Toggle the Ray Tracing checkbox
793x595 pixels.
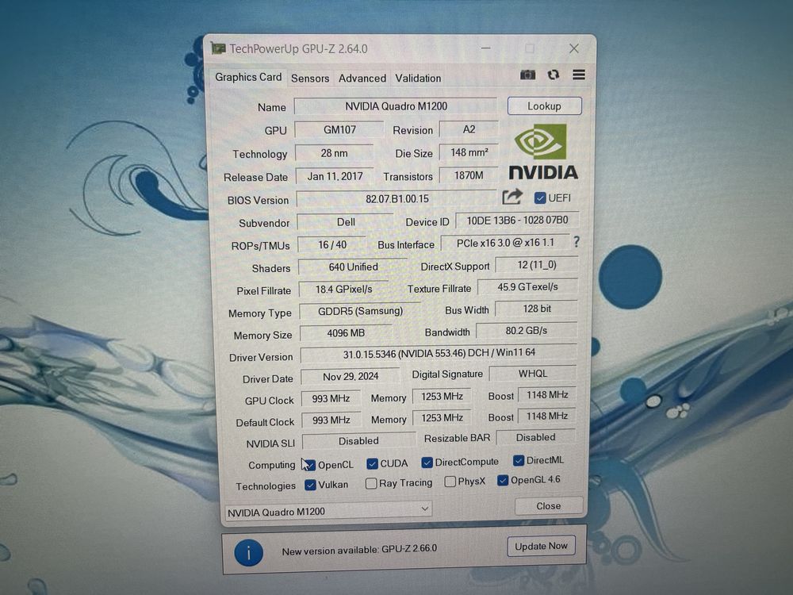point(371,483)
